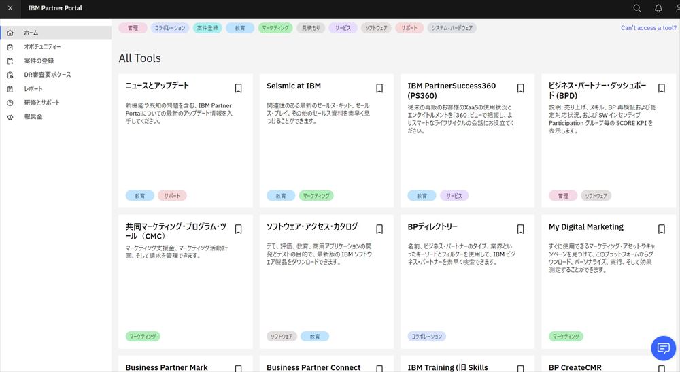Filter tools by マーケティング tag at top

275,28
